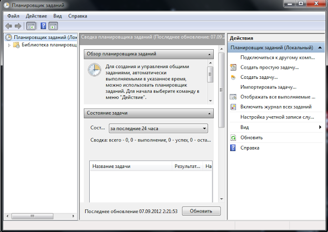Click the center pane vertical scrollbar thumb

point(221,90)
